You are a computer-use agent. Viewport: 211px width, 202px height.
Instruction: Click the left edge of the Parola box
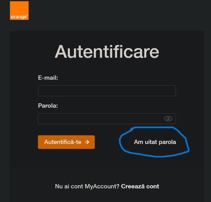pos(39,119)
